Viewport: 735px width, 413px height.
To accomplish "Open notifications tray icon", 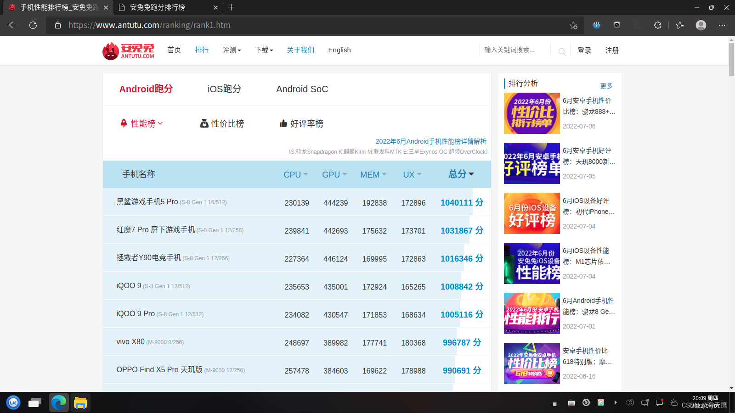I will tap(660, 402).
